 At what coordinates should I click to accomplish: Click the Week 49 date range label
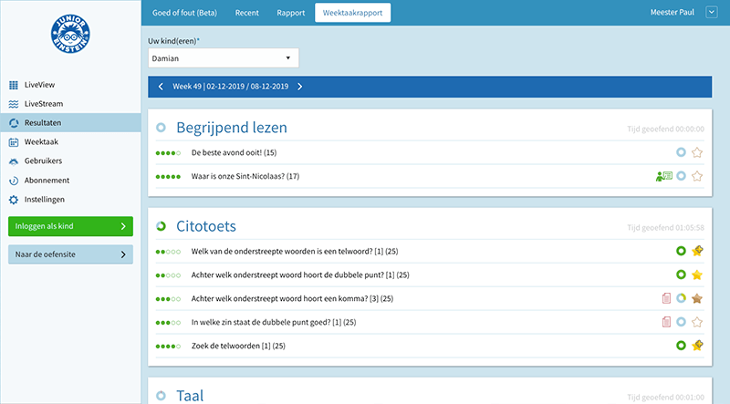click(231, 87)
